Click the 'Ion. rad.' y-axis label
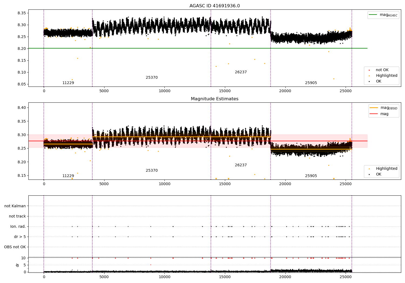405x283 pixels. (18, 227)
